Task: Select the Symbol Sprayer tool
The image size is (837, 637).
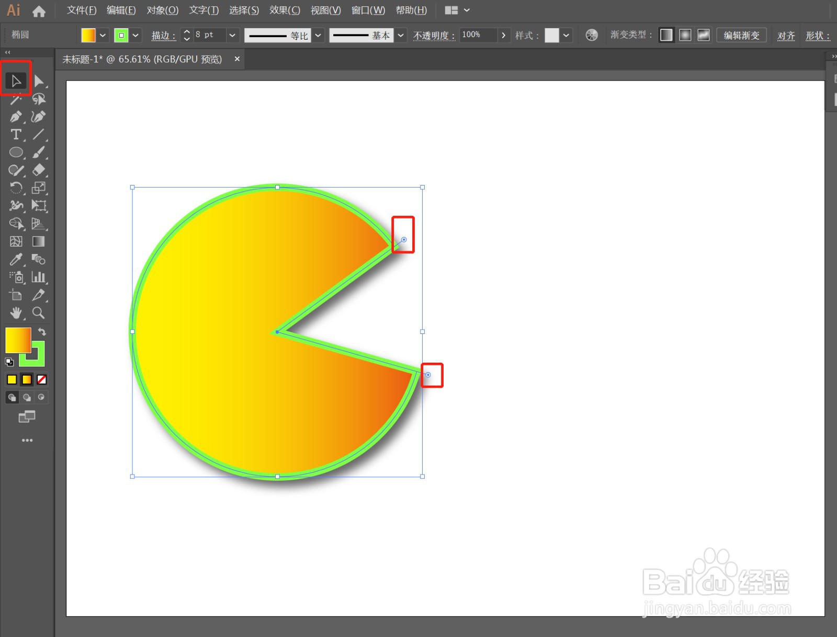Action: (x=16, y=277)
